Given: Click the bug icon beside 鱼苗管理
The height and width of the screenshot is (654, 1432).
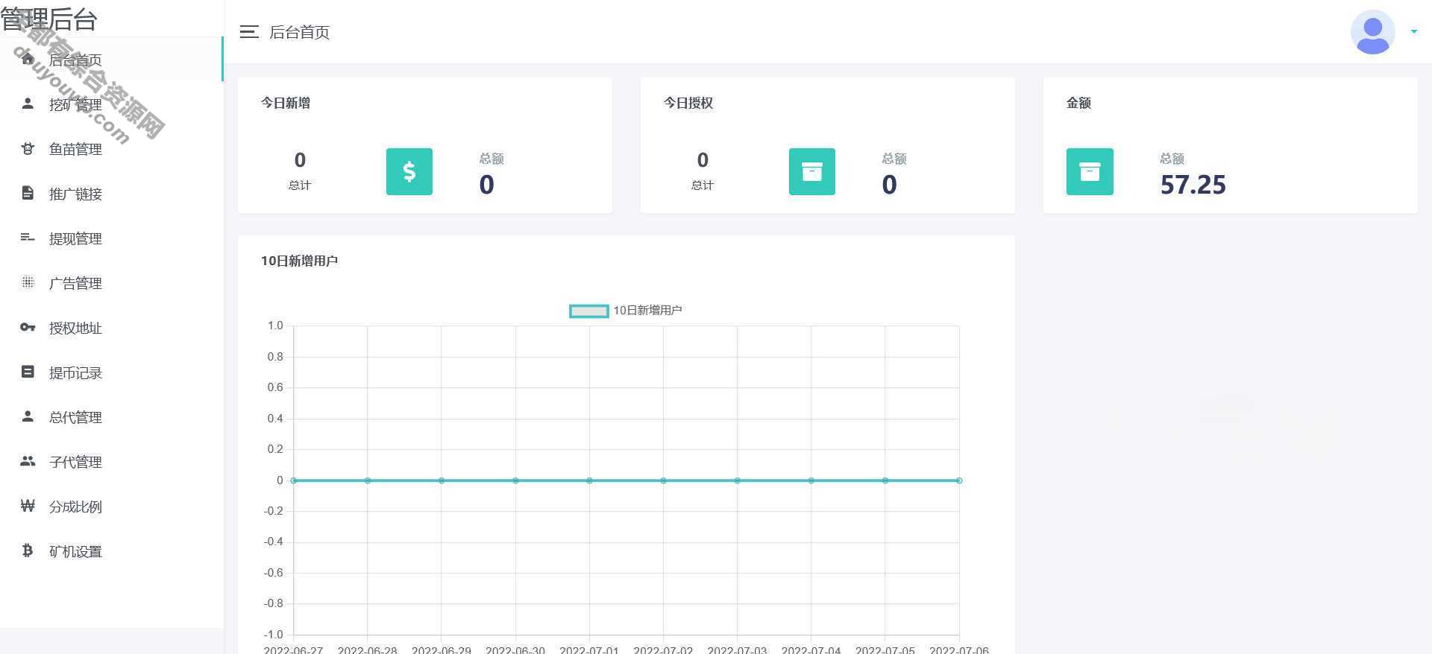Looking at the screenshot, I should (x=28, y=148).
